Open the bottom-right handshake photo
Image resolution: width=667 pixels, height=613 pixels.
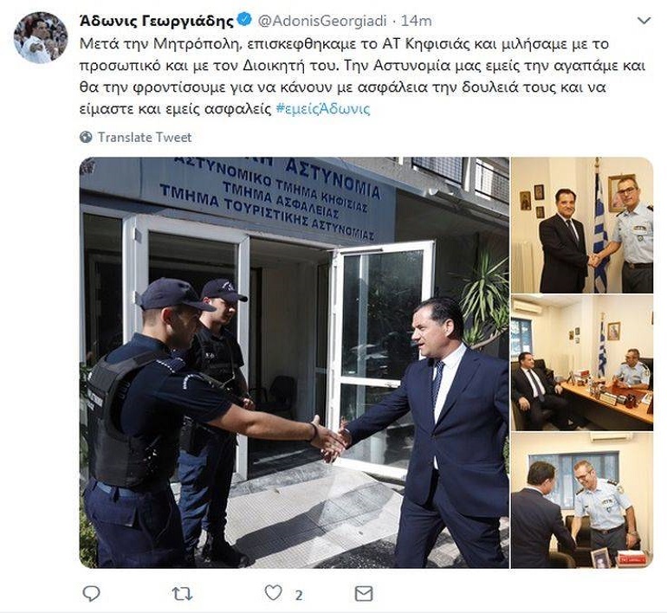[582, 500]
